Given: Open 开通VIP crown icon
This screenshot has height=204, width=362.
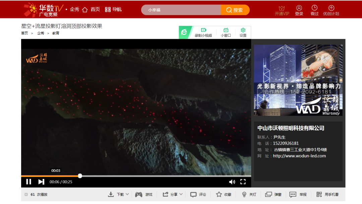Looking at the screenshot, I should click(282, 11).
